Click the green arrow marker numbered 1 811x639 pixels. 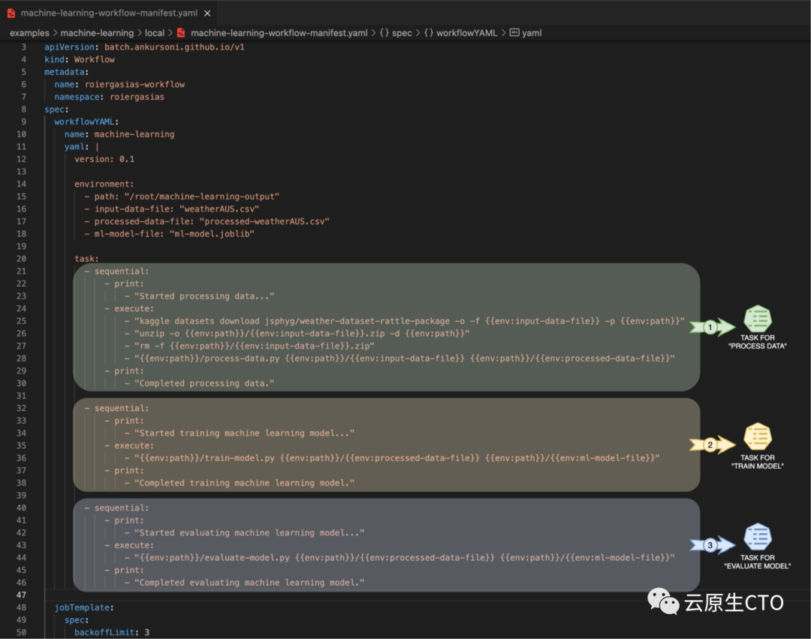[709, 327]
